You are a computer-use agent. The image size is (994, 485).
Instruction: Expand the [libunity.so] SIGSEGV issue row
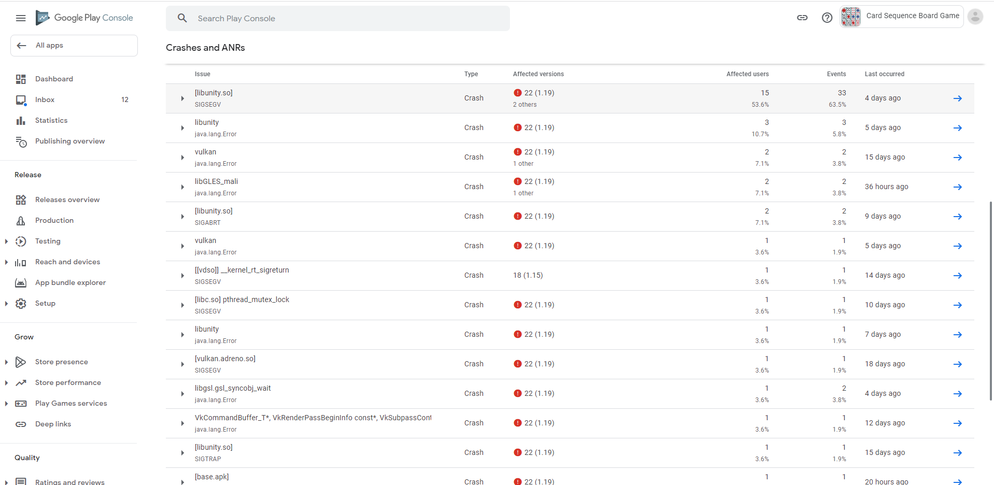[x=182, y=98]
